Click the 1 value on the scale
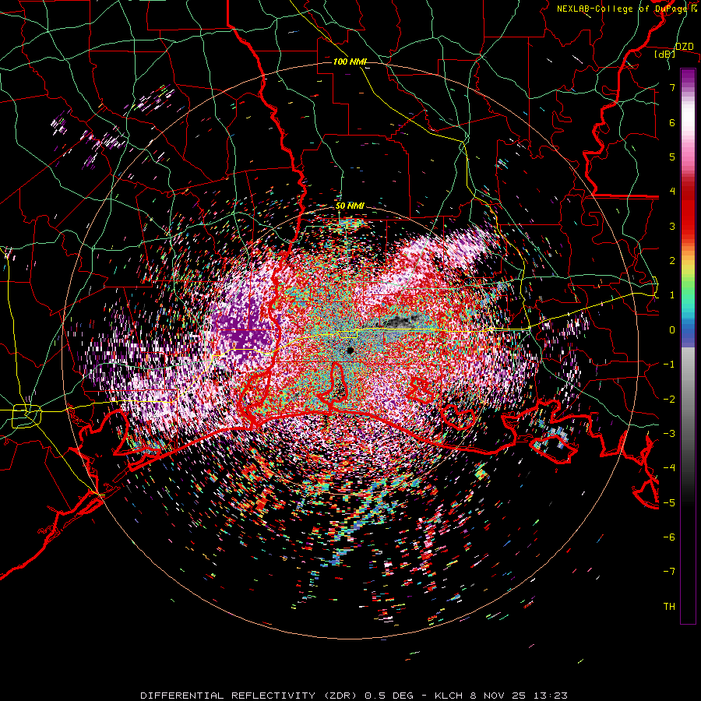This screenshot has height=701, width=701. coord(672,295)
